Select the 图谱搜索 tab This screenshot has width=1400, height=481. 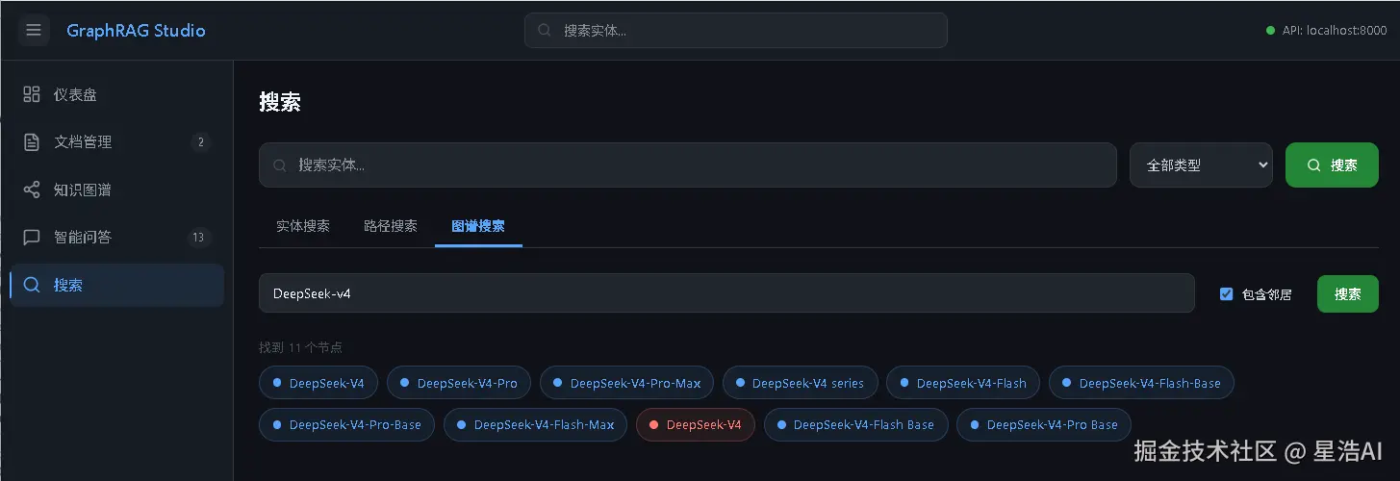(478, 226)
